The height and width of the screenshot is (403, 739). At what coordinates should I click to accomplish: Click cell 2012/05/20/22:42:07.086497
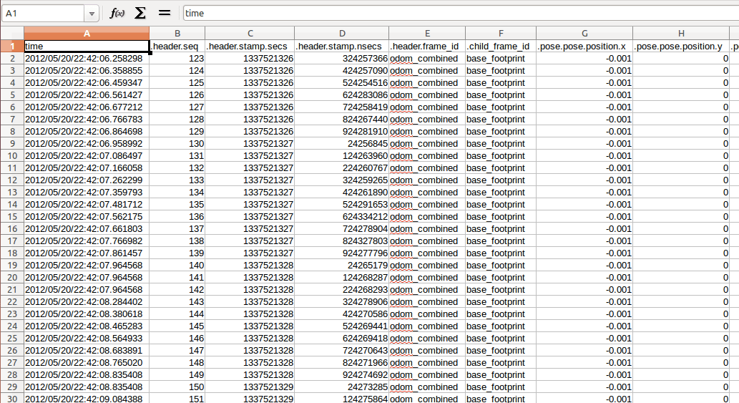point(87,155)
